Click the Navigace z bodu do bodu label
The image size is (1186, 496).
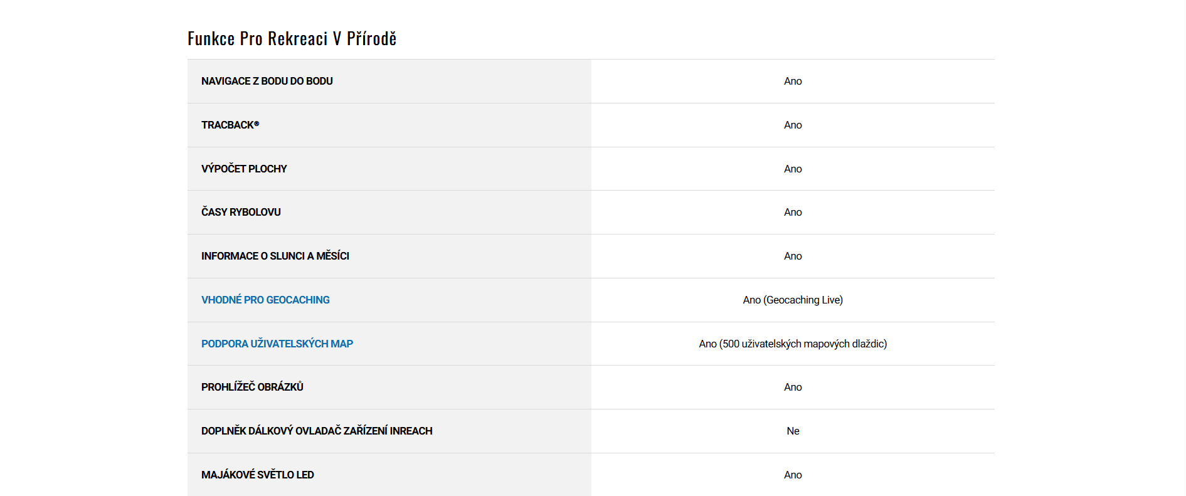click(267, 81)
